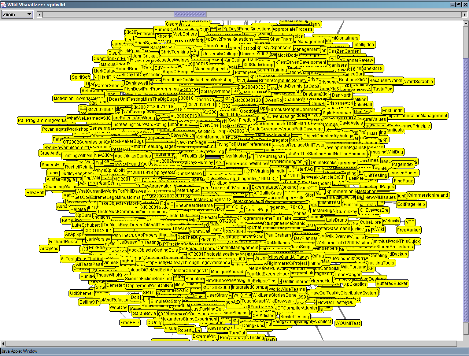Screen dimensions: 469x356
Task: Click the vertical scrollbar down arrow
Action: (x=466, y=338)
